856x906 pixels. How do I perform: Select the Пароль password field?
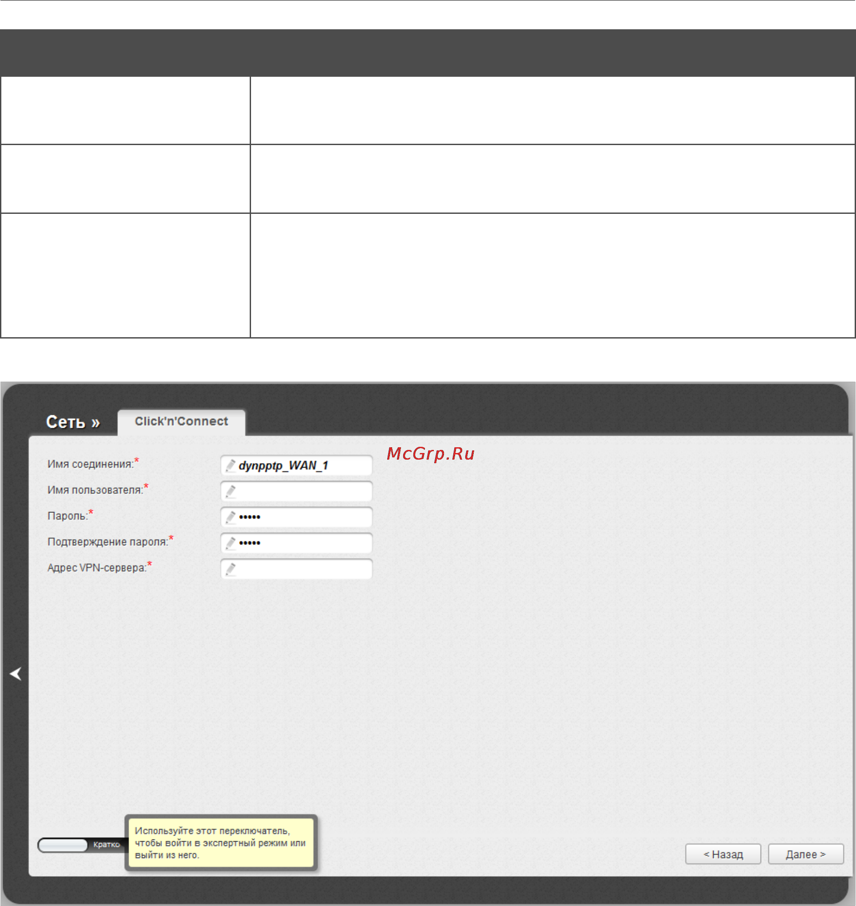[297, 517]
